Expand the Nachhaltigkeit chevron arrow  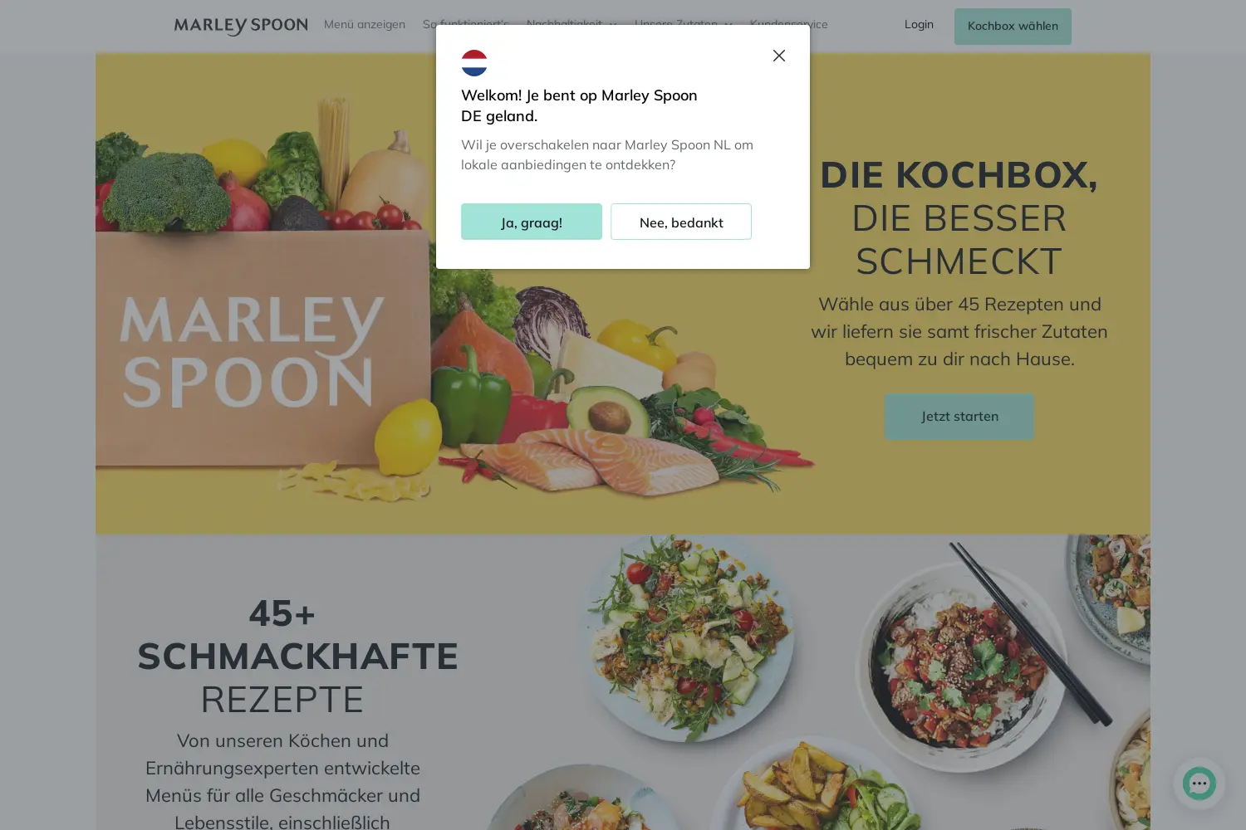[x=613, y=25]
